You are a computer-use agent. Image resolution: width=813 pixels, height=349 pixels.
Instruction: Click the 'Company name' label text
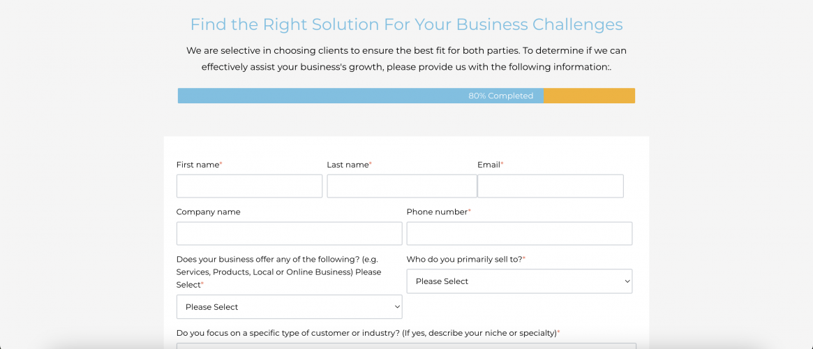[208, 212]
